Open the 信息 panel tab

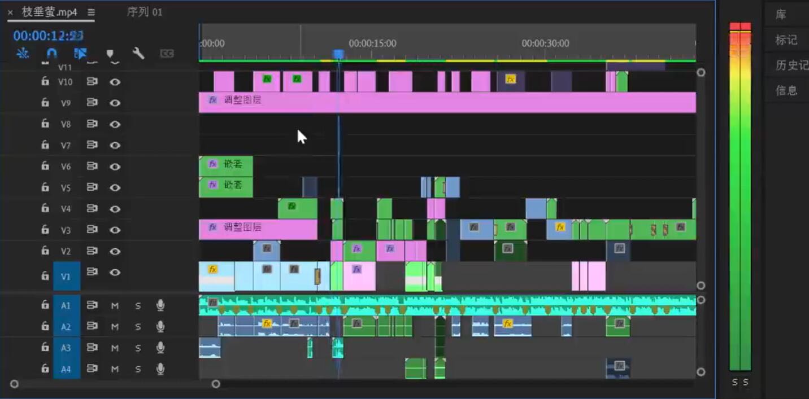click(786, 90)
